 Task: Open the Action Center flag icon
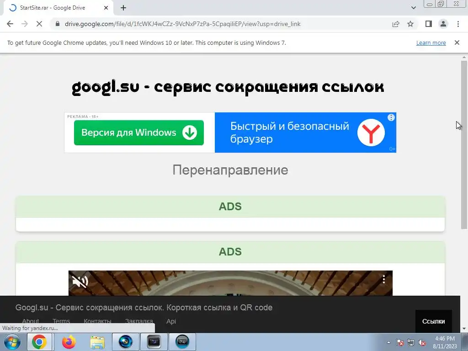coord(400,343)
